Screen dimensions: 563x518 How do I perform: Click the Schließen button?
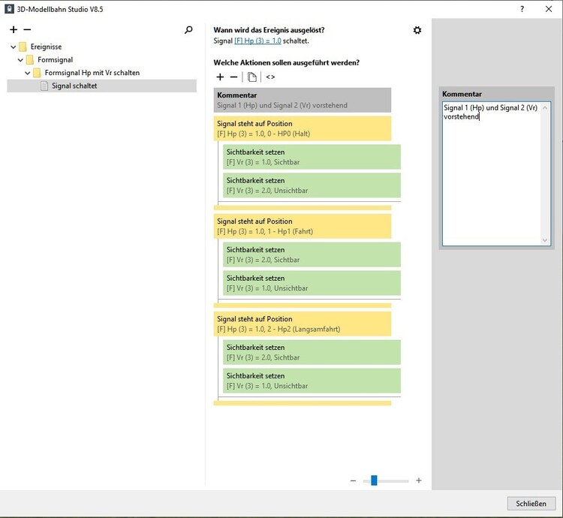531,503
